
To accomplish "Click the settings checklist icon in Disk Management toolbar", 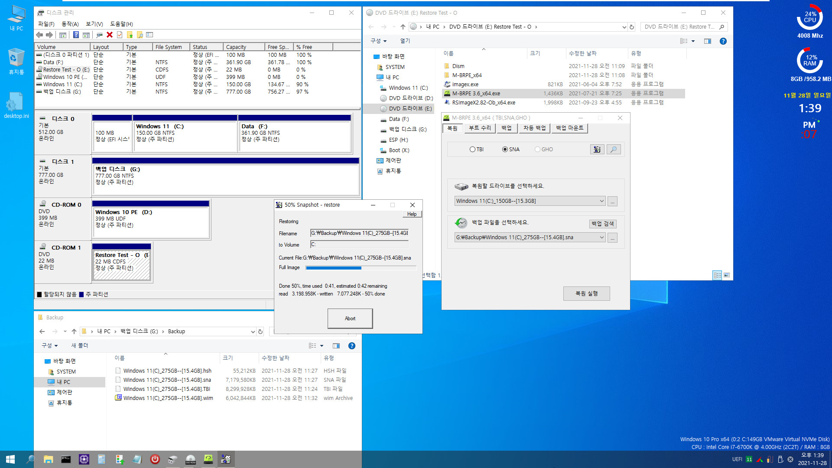I will 150,35.
